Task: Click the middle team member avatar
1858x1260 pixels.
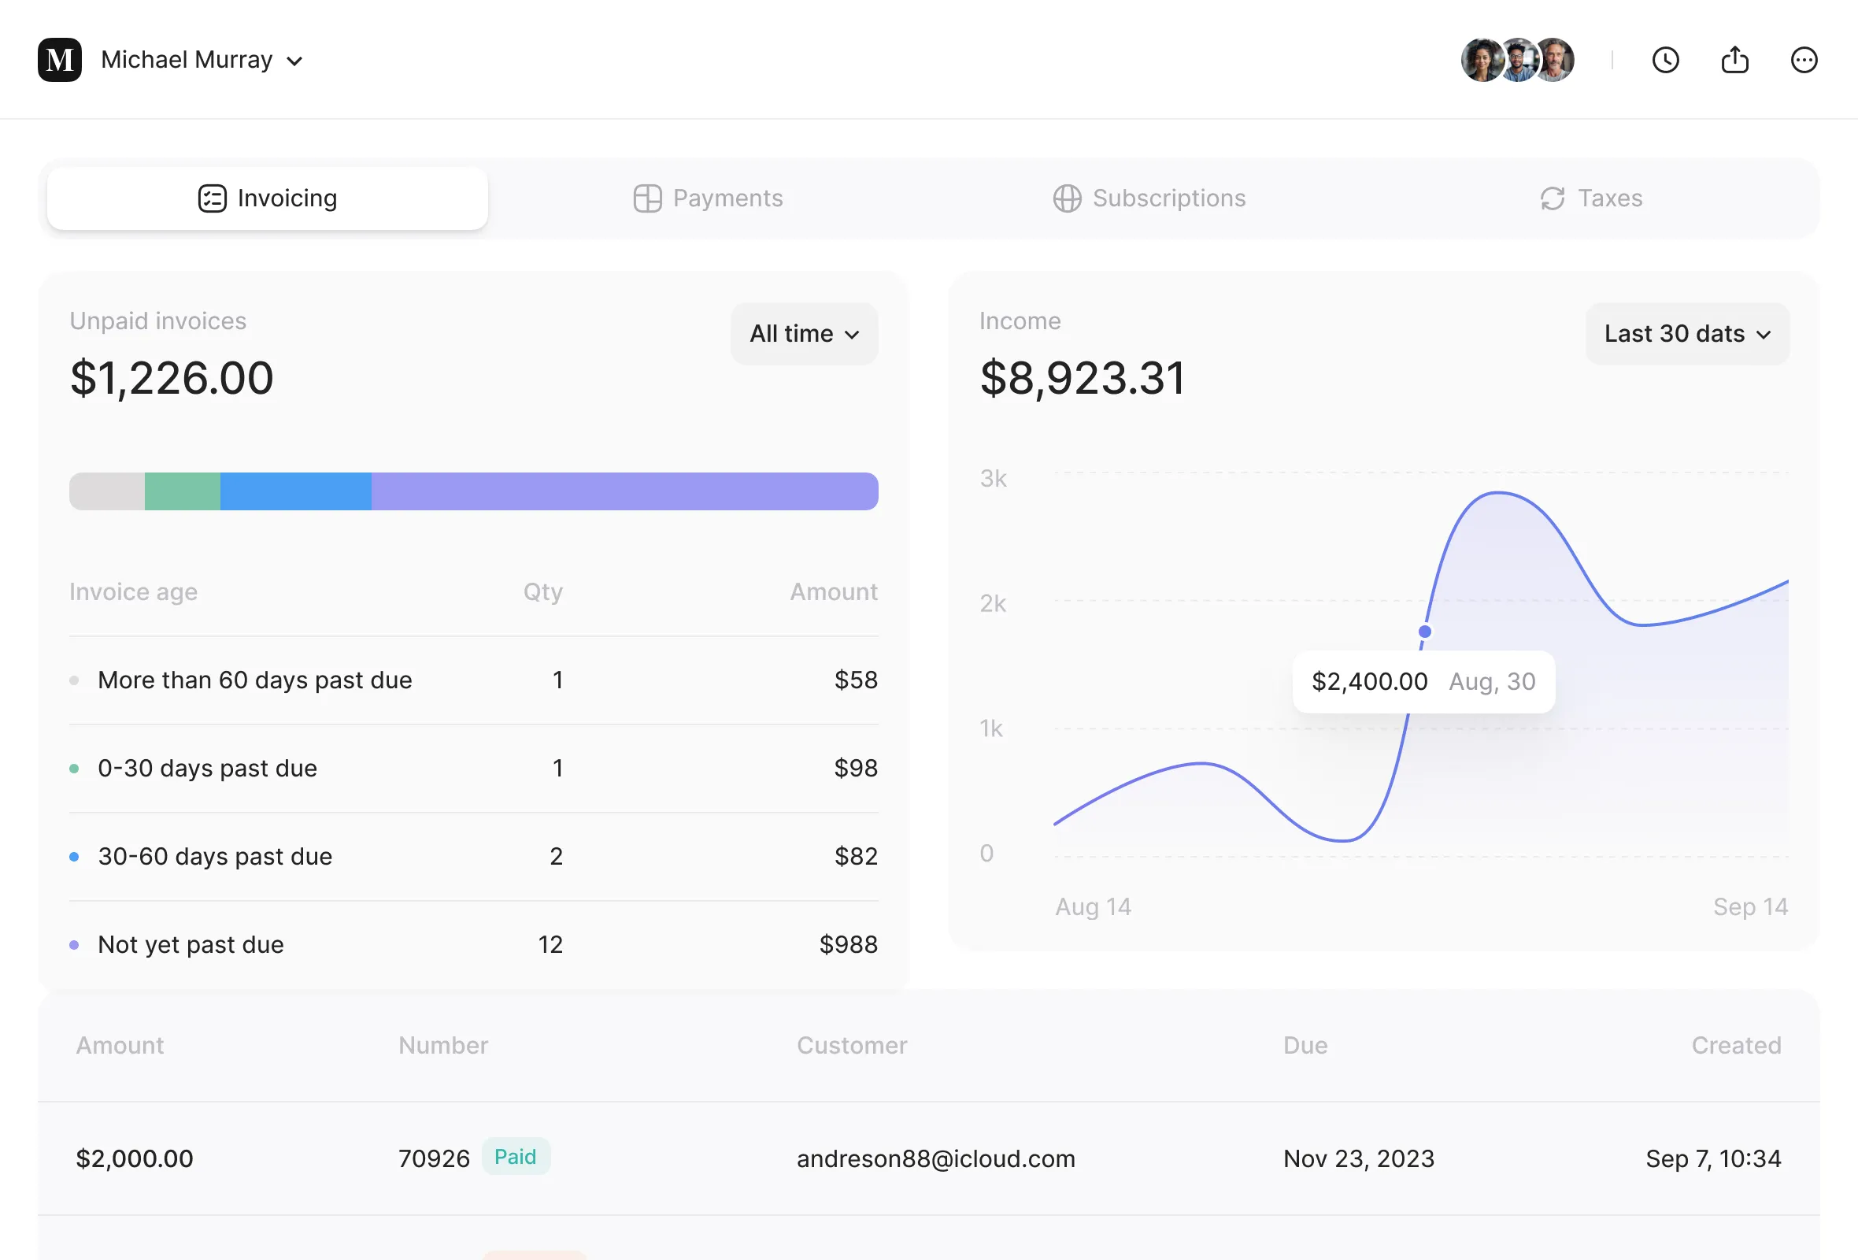Action: tap(1518, 60)
